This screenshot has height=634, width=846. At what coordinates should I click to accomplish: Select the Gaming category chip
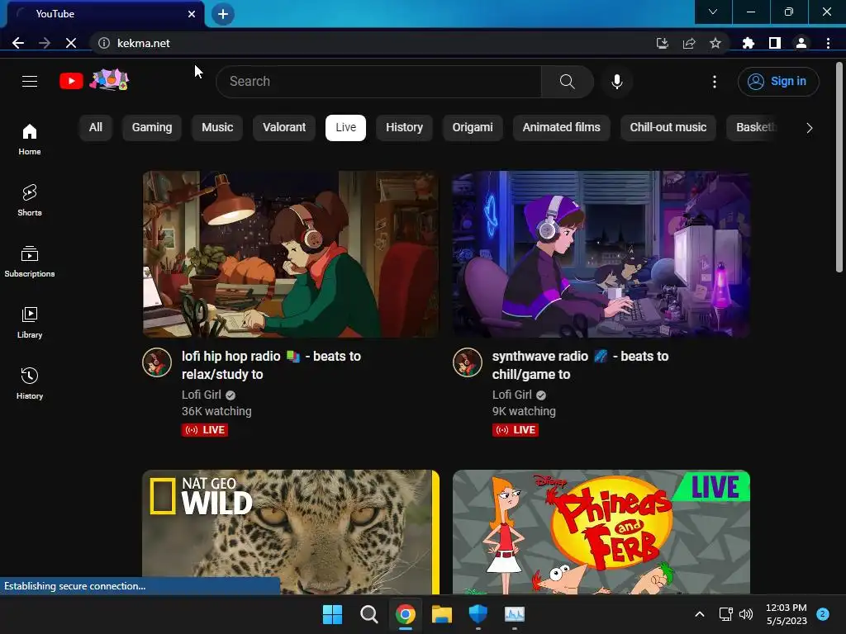152,128
